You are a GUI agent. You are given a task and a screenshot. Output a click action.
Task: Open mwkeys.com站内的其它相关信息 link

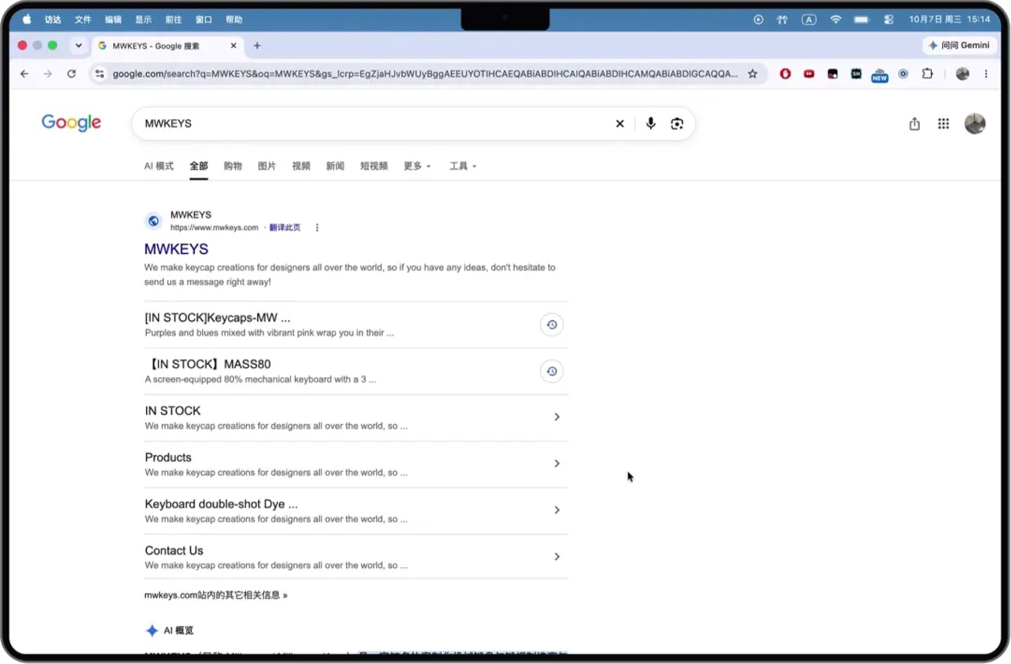[x=215, y=595]
